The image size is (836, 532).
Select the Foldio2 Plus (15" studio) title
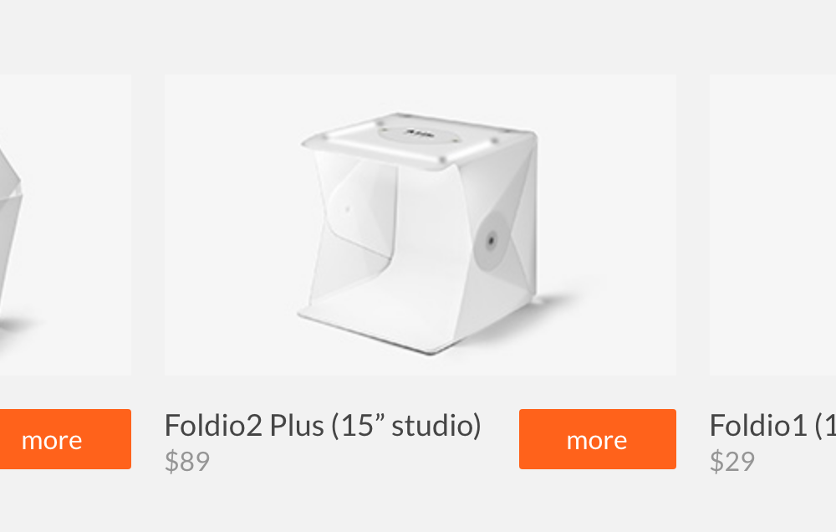pyautogui.click(x=323, y=425)
